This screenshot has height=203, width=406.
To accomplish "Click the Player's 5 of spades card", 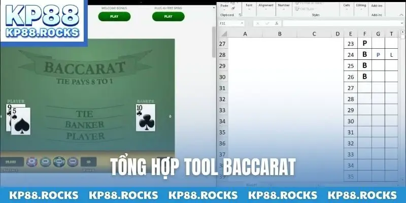I will pyautogui.click(x=21, y=121).
